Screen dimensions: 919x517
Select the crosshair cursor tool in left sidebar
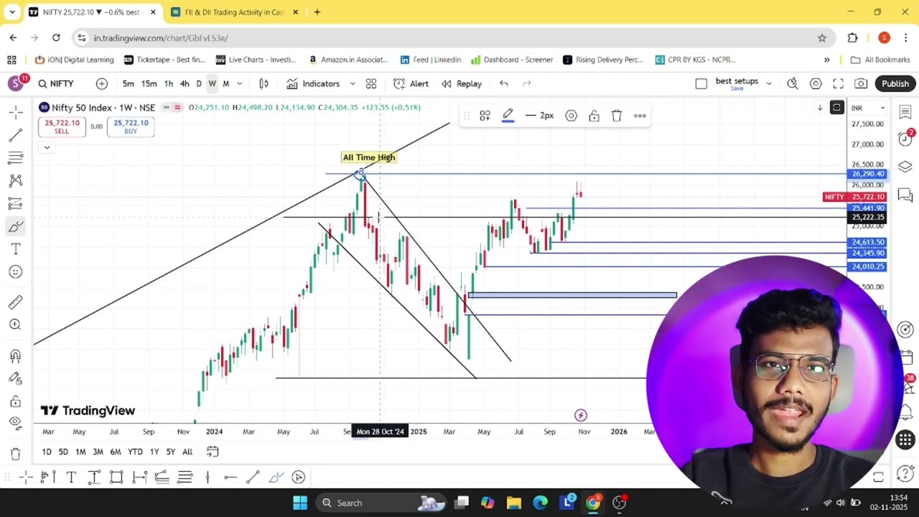pyautogui.click(x=15, y=113)
